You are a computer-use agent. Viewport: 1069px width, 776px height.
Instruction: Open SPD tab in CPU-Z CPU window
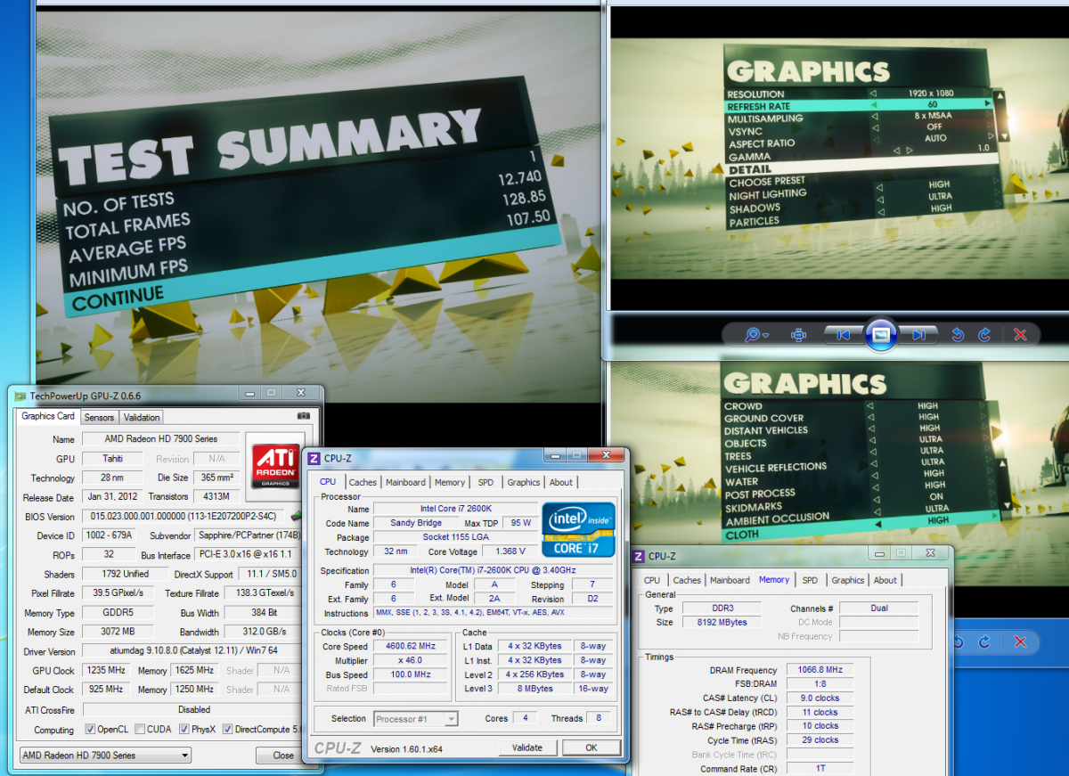[x=486, y=483]
